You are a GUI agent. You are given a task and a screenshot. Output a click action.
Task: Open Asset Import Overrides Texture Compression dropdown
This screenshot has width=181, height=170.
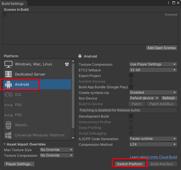pyautogui.click(x=57, y=155)
